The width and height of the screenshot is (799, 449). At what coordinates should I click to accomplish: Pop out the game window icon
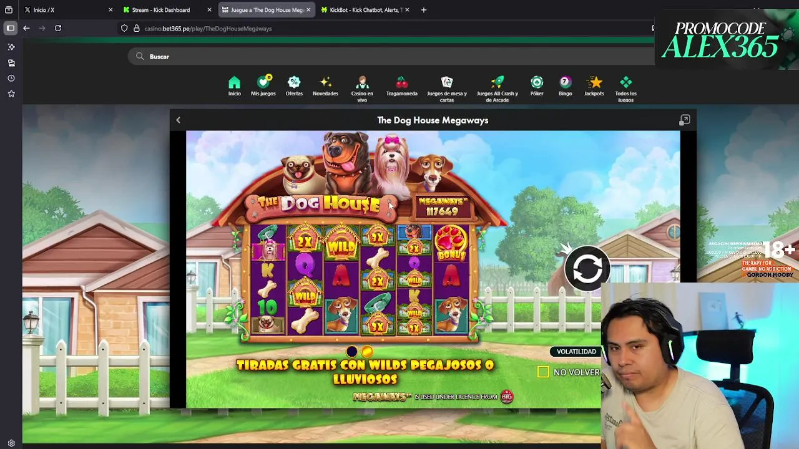685,120
